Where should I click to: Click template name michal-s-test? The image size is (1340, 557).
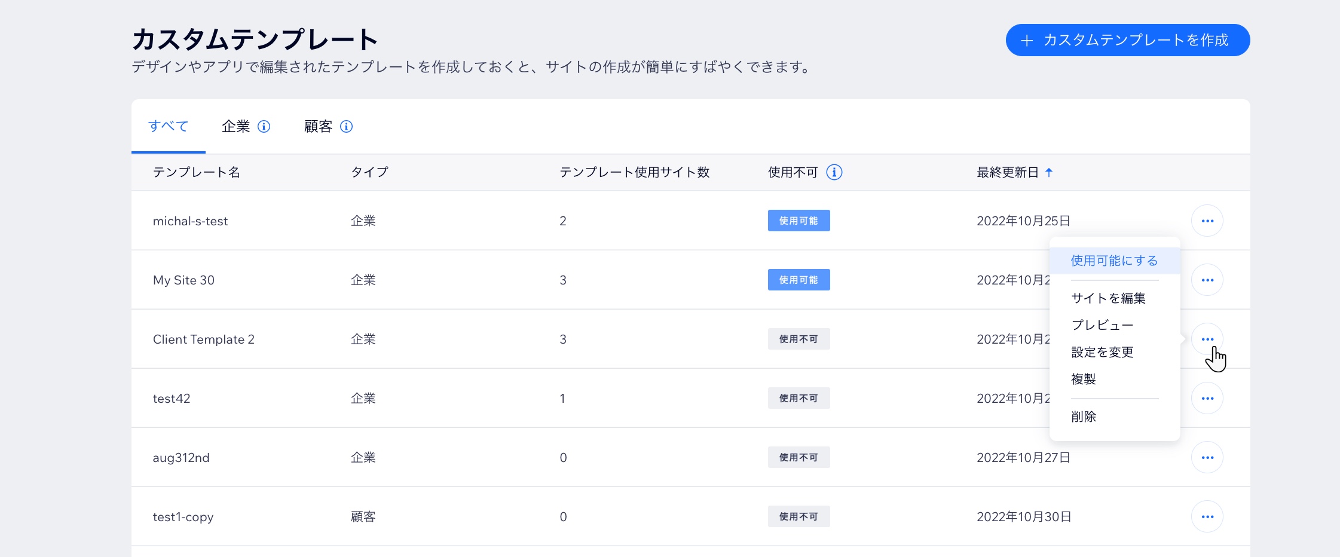(x=190, y=221)
